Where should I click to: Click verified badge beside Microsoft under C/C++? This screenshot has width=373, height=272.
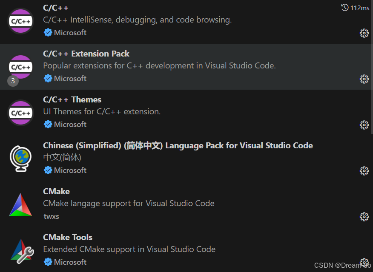(48, 33)
